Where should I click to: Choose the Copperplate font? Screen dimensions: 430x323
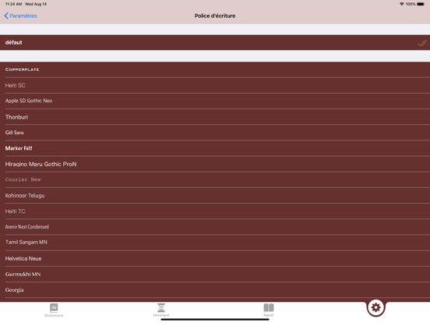(x=215, y=69)
